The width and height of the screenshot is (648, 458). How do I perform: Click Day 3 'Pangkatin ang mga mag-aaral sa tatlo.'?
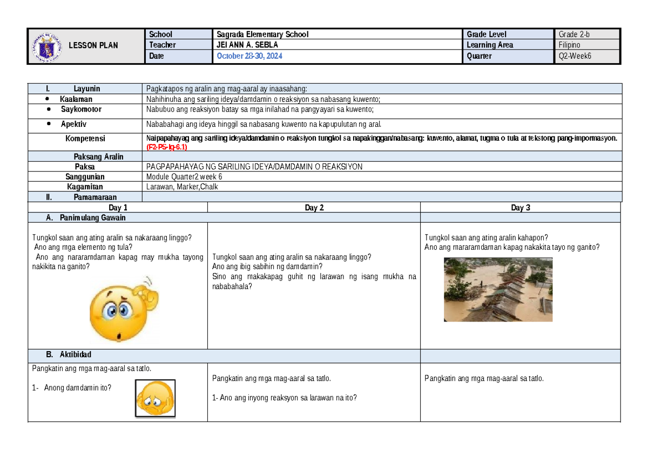point(484,378)
